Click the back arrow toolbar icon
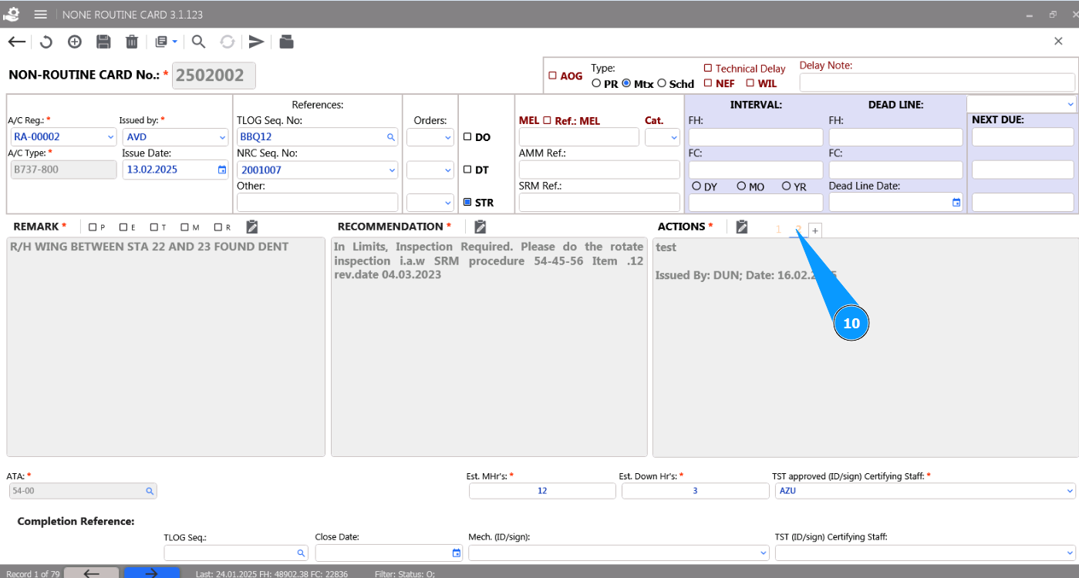 tap(16, 42)
